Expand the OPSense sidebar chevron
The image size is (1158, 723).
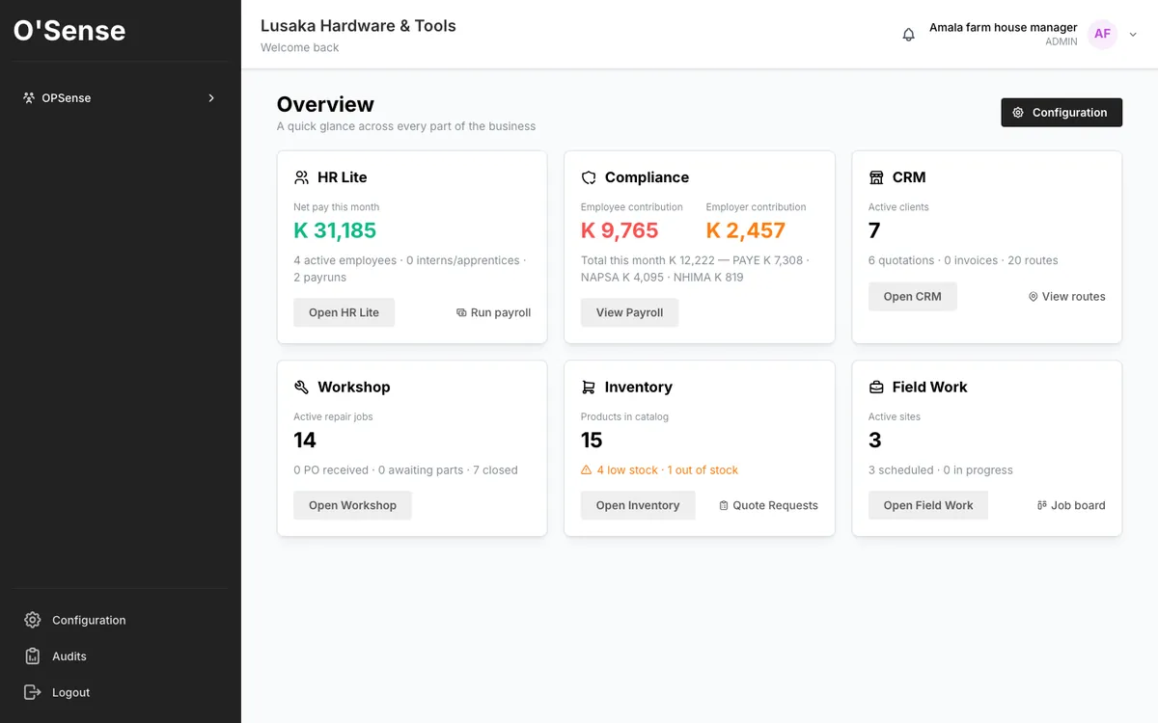pyautogui.click(x=211, y=98)
